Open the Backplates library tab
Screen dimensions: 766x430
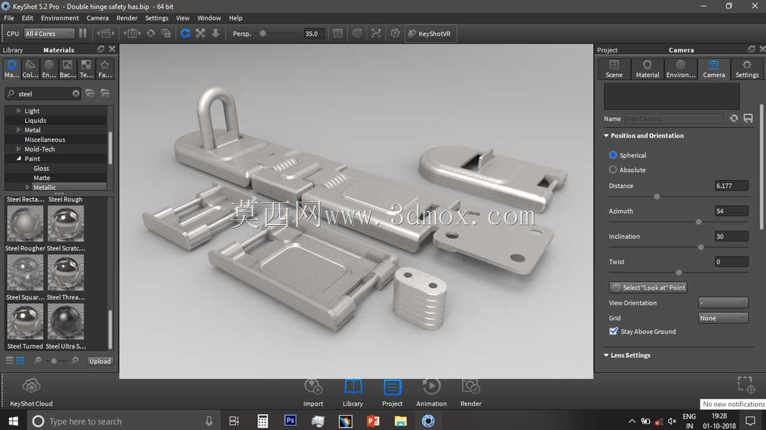click(67, 68)
